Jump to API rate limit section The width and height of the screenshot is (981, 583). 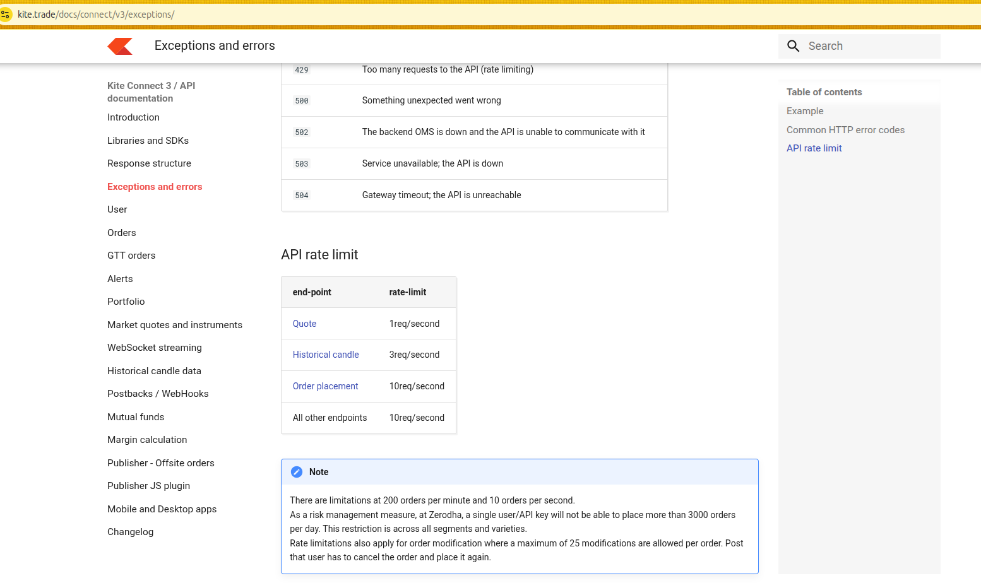814,148
